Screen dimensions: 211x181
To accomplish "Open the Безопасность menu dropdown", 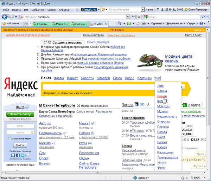I will [x=176, y=24].
